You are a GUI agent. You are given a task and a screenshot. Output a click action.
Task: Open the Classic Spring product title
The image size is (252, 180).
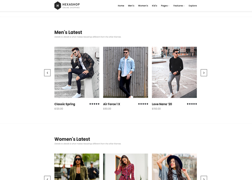[64, 104]
